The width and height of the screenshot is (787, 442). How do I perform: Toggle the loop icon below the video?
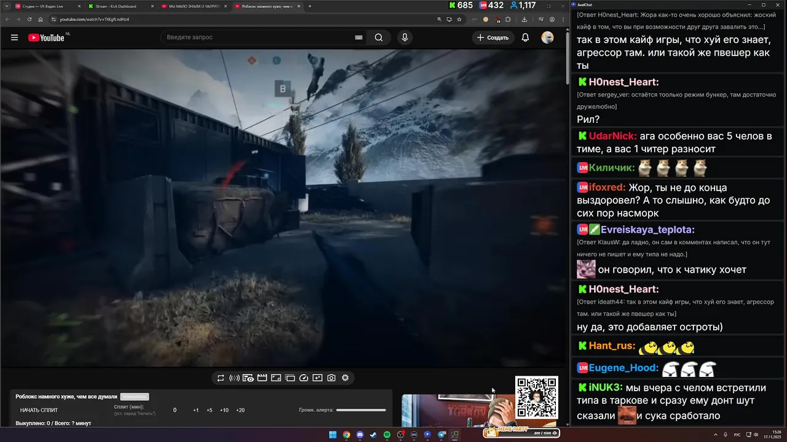pyautogui.click(x=221, y=378)
